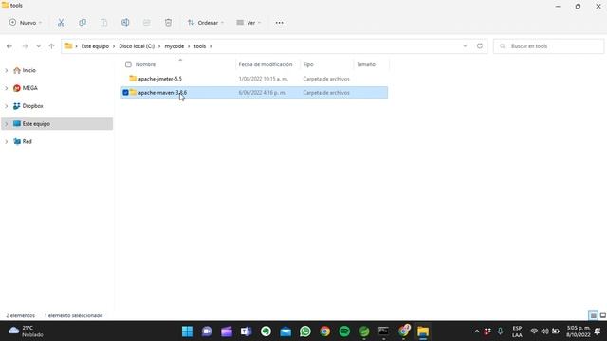Image resolution: width=607 pixels, height=341 pixels.
Task: Click the Buscar en tools search box
Action: (548, 46)
